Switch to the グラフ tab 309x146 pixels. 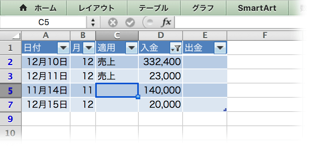203,8
